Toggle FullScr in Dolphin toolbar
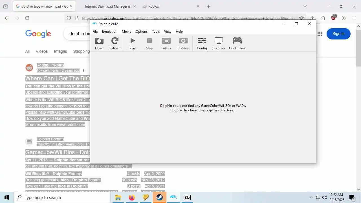The image size is (361, 203). (166, 44)
